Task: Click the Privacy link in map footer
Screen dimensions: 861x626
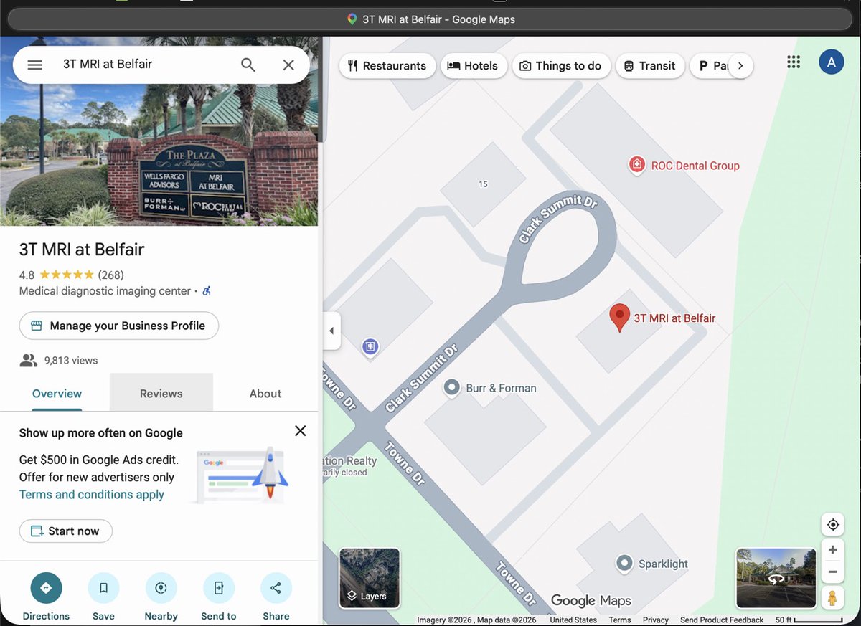Action: (656, 620)
